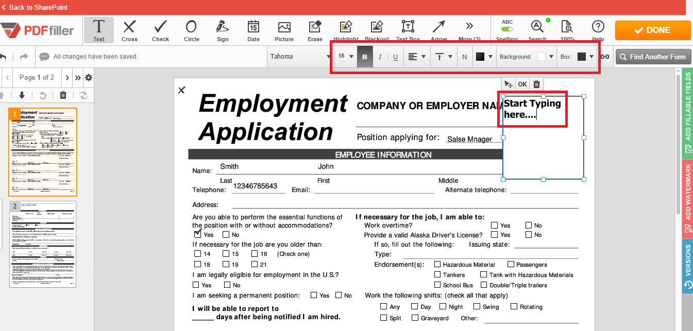Image resolution: width=693 pixels, height=331 pixels.
Task: Click the Email field line
Action: click(374, 189)
